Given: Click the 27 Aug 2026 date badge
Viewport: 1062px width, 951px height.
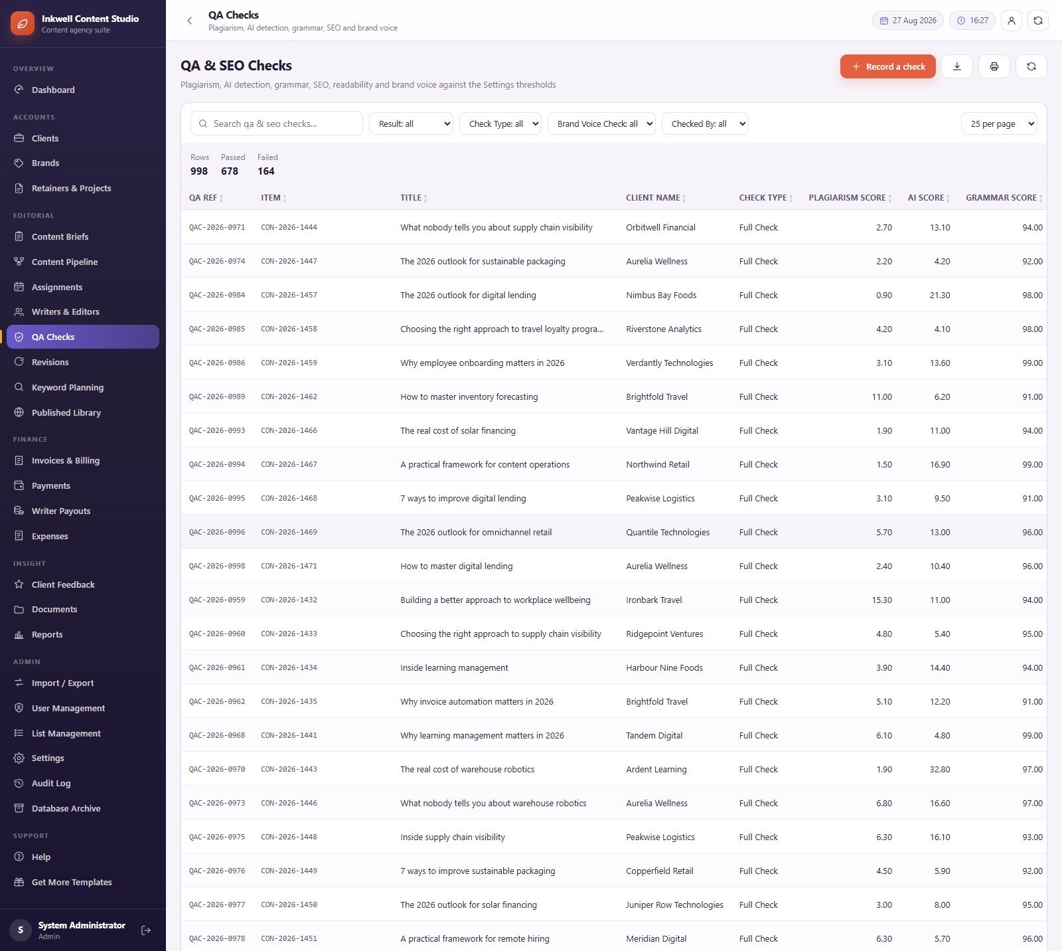Looking at the screenshot, I should (x=907, y=21).
